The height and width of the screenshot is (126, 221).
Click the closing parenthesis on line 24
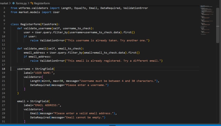click(18, 93)
